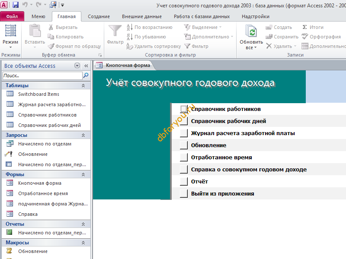
Task: Click the search magnifier in navigation pane
Action: 86,75
